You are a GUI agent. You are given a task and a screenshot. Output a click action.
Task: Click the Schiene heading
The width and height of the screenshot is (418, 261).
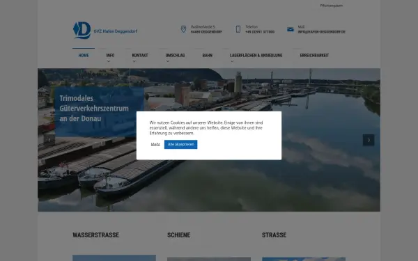tap(178, 235)
